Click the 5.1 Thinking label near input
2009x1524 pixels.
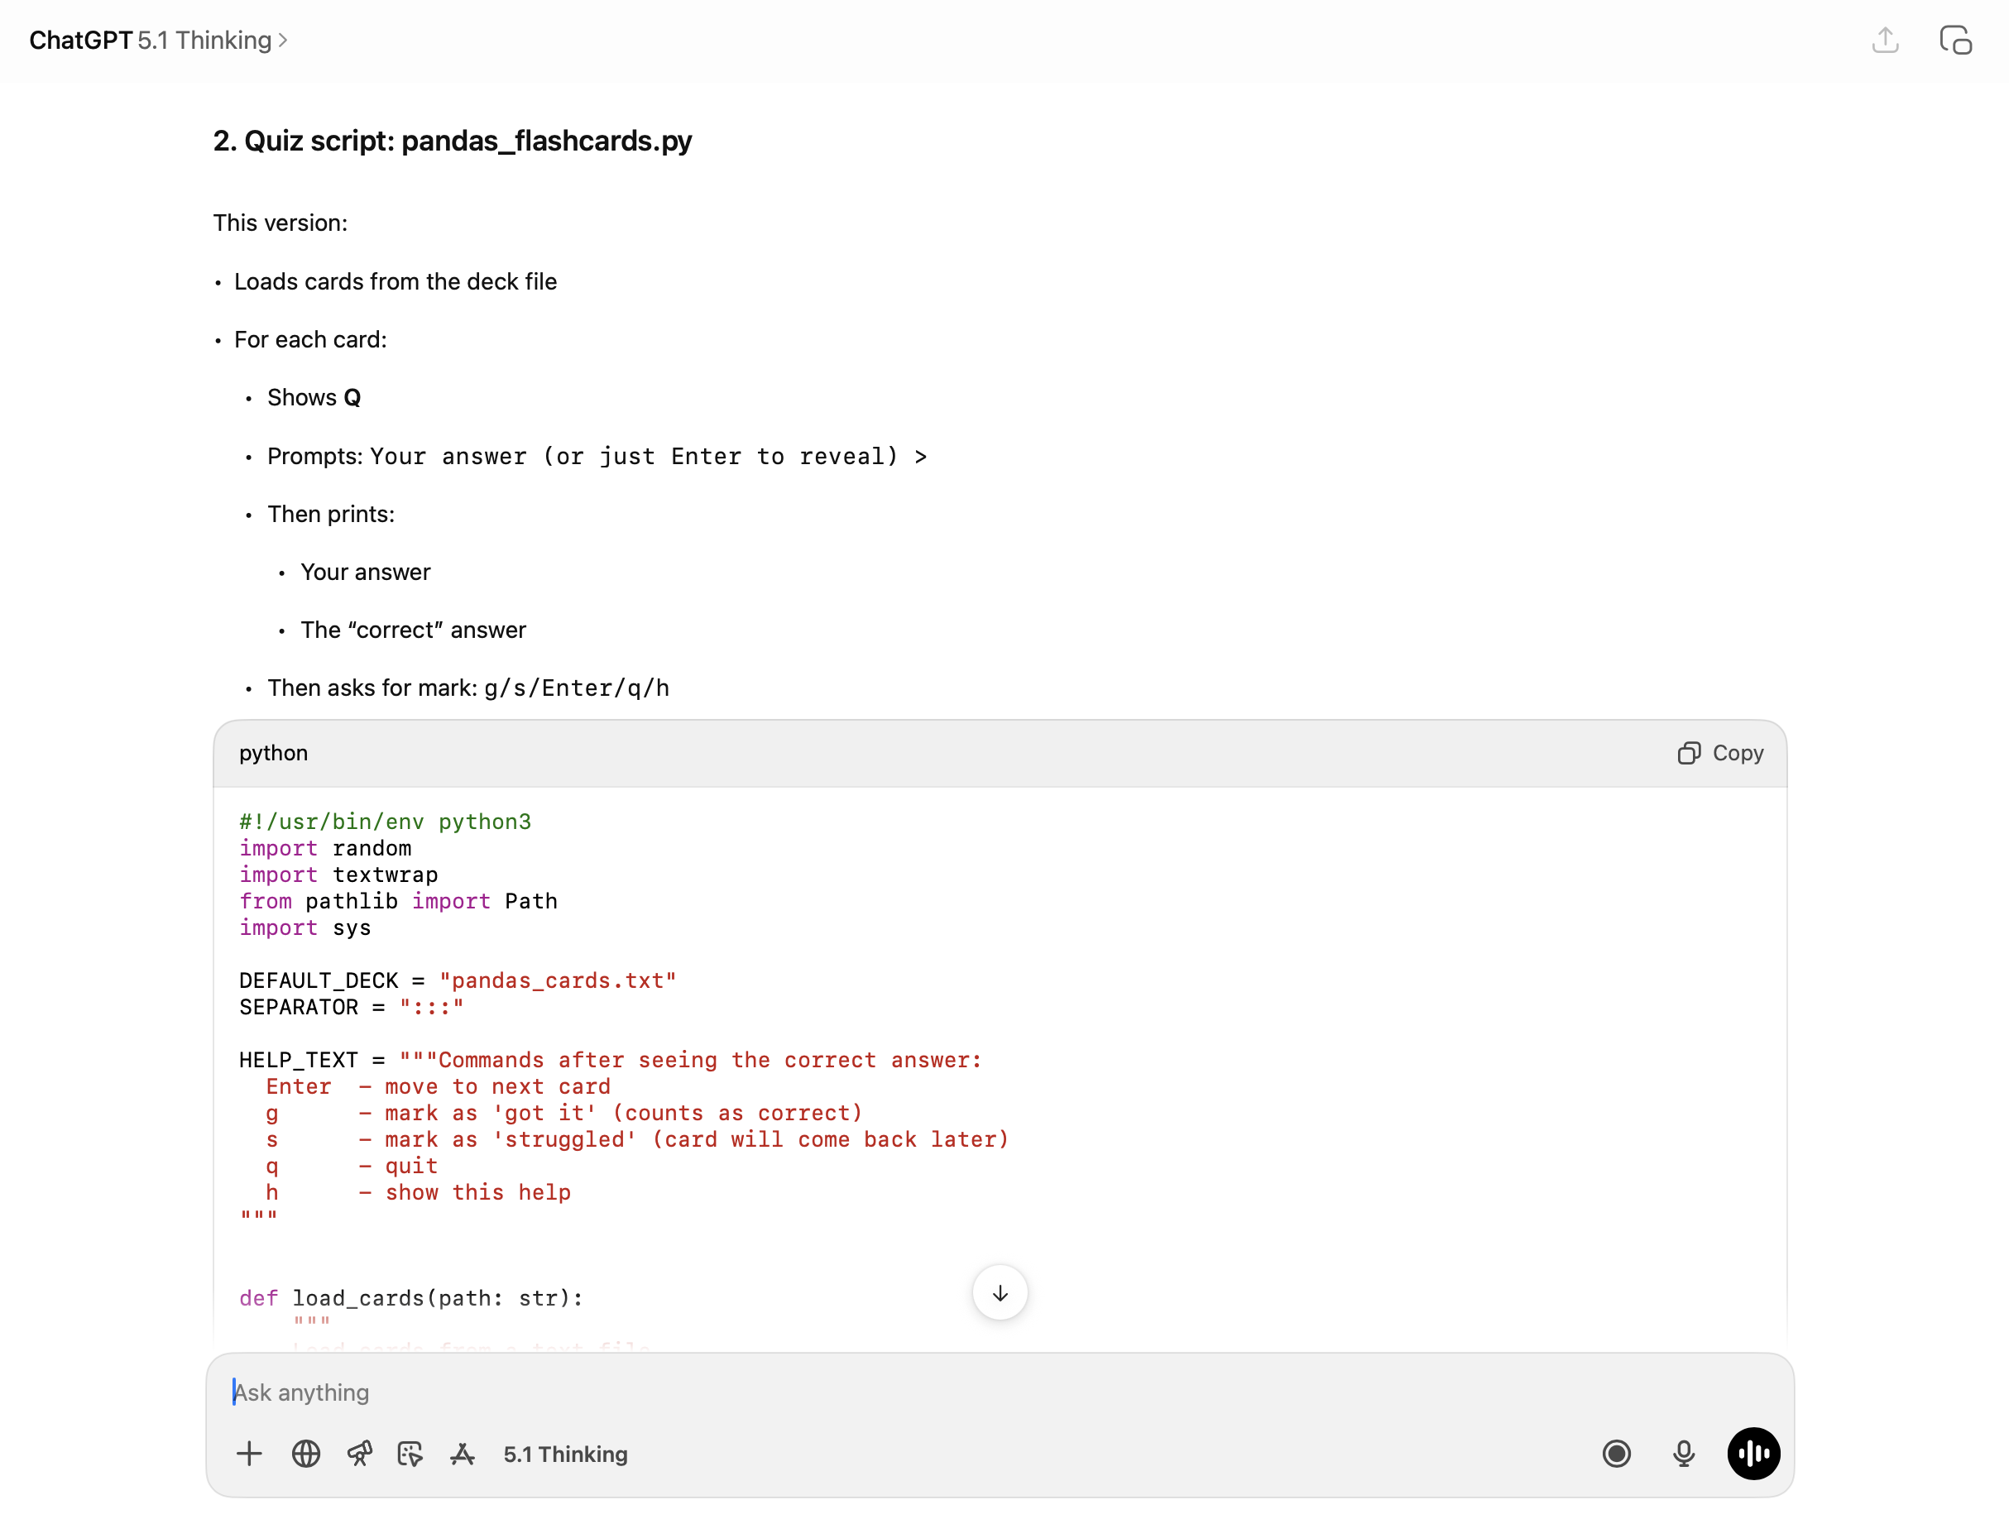[x=565, y=1454]
